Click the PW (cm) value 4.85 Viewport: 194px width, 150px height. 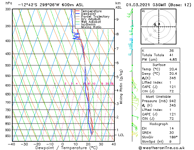[173, 60]
